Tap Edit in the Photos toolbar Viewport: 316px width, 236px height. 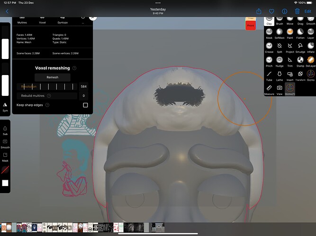[x=308, y=11]
